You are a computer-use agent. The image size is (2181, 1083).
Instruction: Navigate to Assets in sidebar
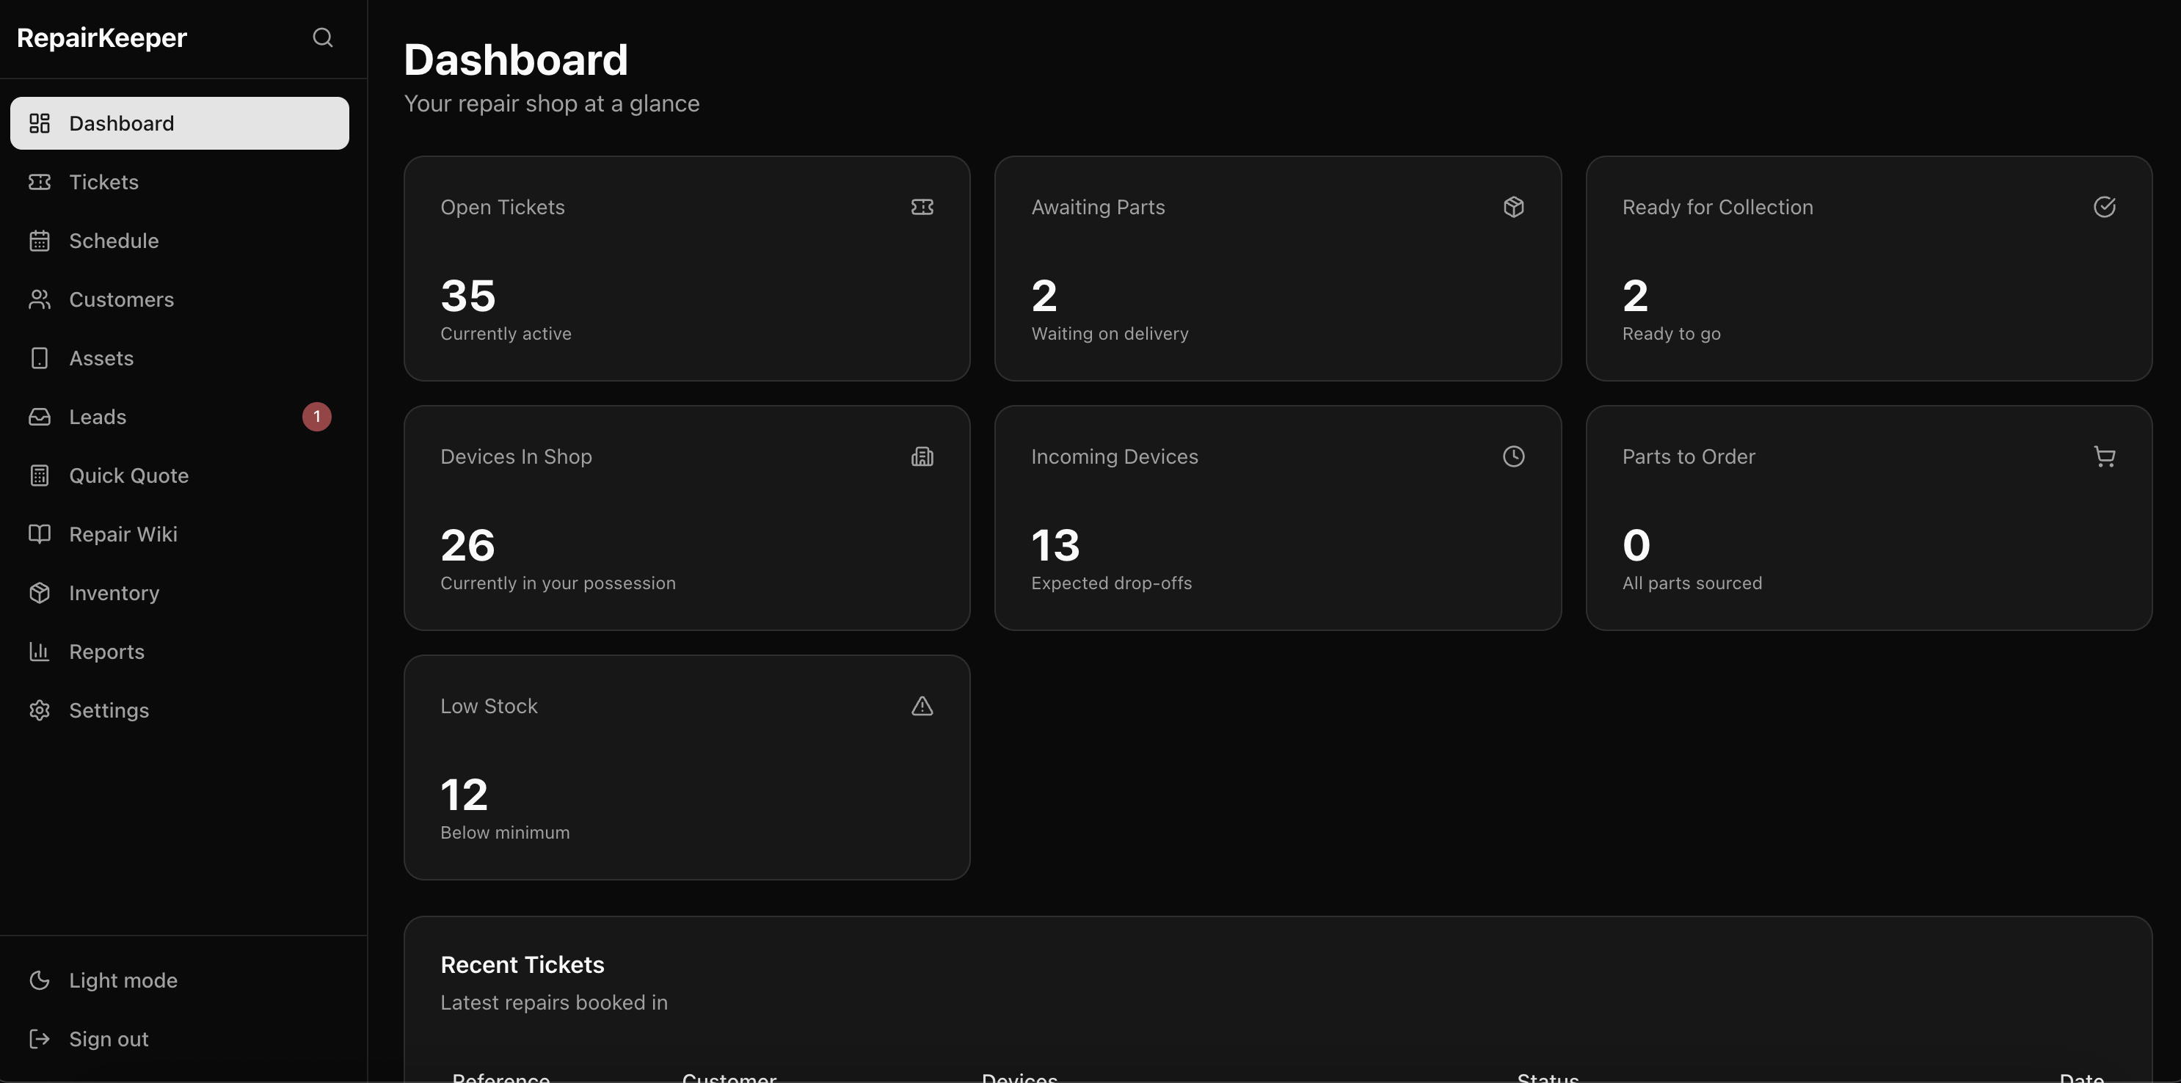pos(101,358)
